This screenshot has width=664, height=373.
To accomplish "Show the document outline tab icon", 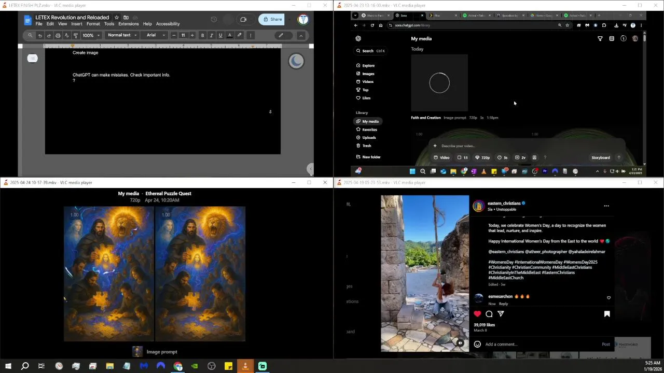I will tap(32, 58).
